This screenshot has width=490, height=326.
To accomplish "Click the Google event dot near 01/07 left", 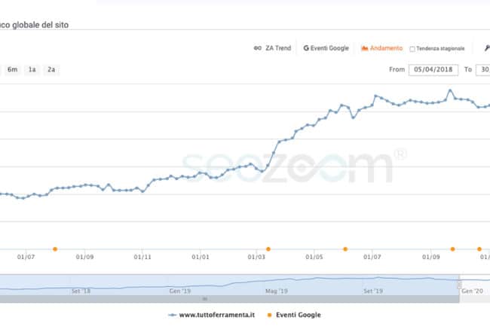I will pyautogui.click(x=55, y=248).
